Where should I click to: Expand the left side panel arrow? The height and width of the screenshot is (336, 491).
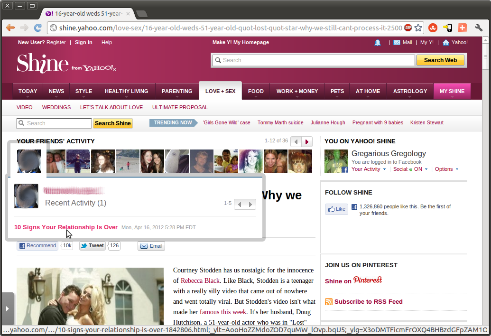click(x=7, y=308)
